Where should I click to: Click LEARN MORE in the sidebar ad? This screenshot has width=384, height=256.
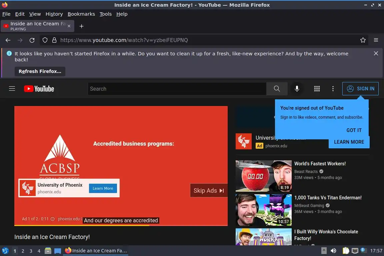pyautogui.click(x=349, y=142)
